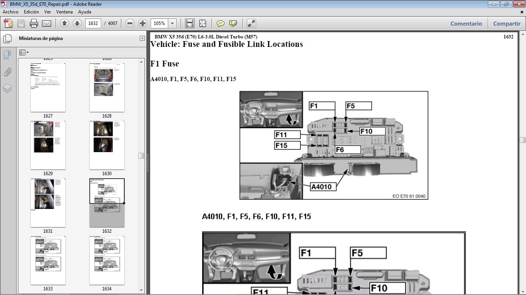This screenshot has width=526, height=295.
Task: Click the Comentario button
Action: click(466, 23)
